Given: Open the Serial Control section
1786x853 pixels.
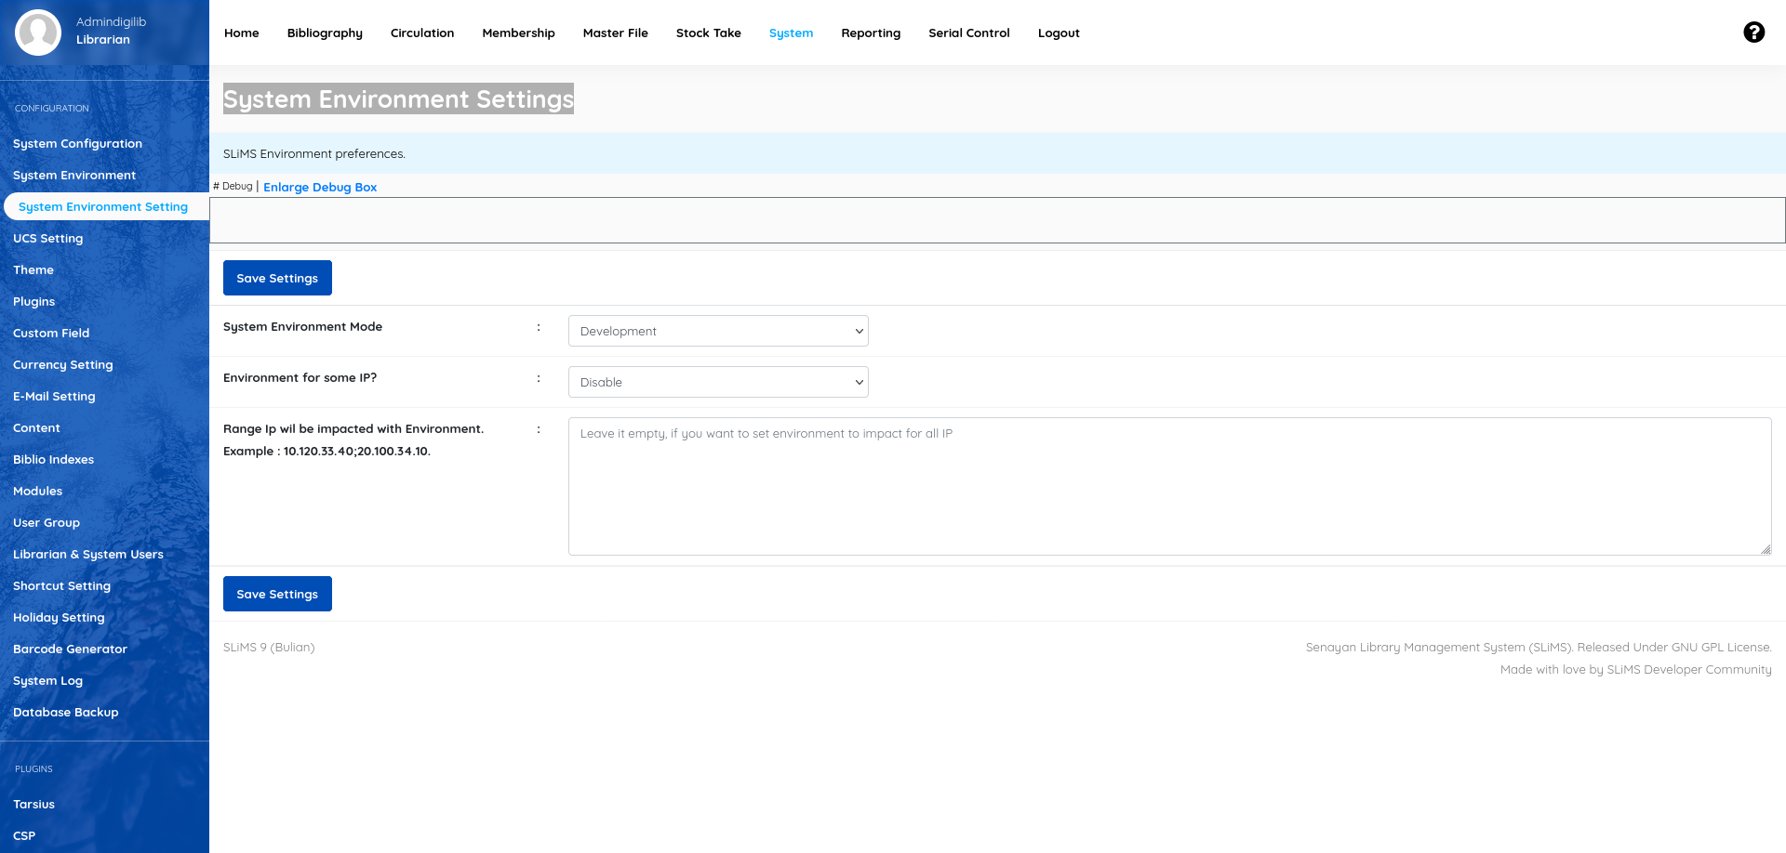Looking at the screenshot, I should [x=968, y=33].
